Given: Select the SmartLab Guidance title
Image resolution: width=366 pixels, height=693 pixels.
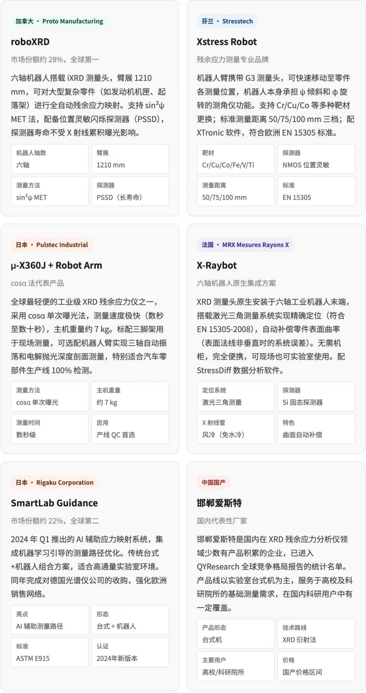Looking at the screenshot, I should 54,503.
